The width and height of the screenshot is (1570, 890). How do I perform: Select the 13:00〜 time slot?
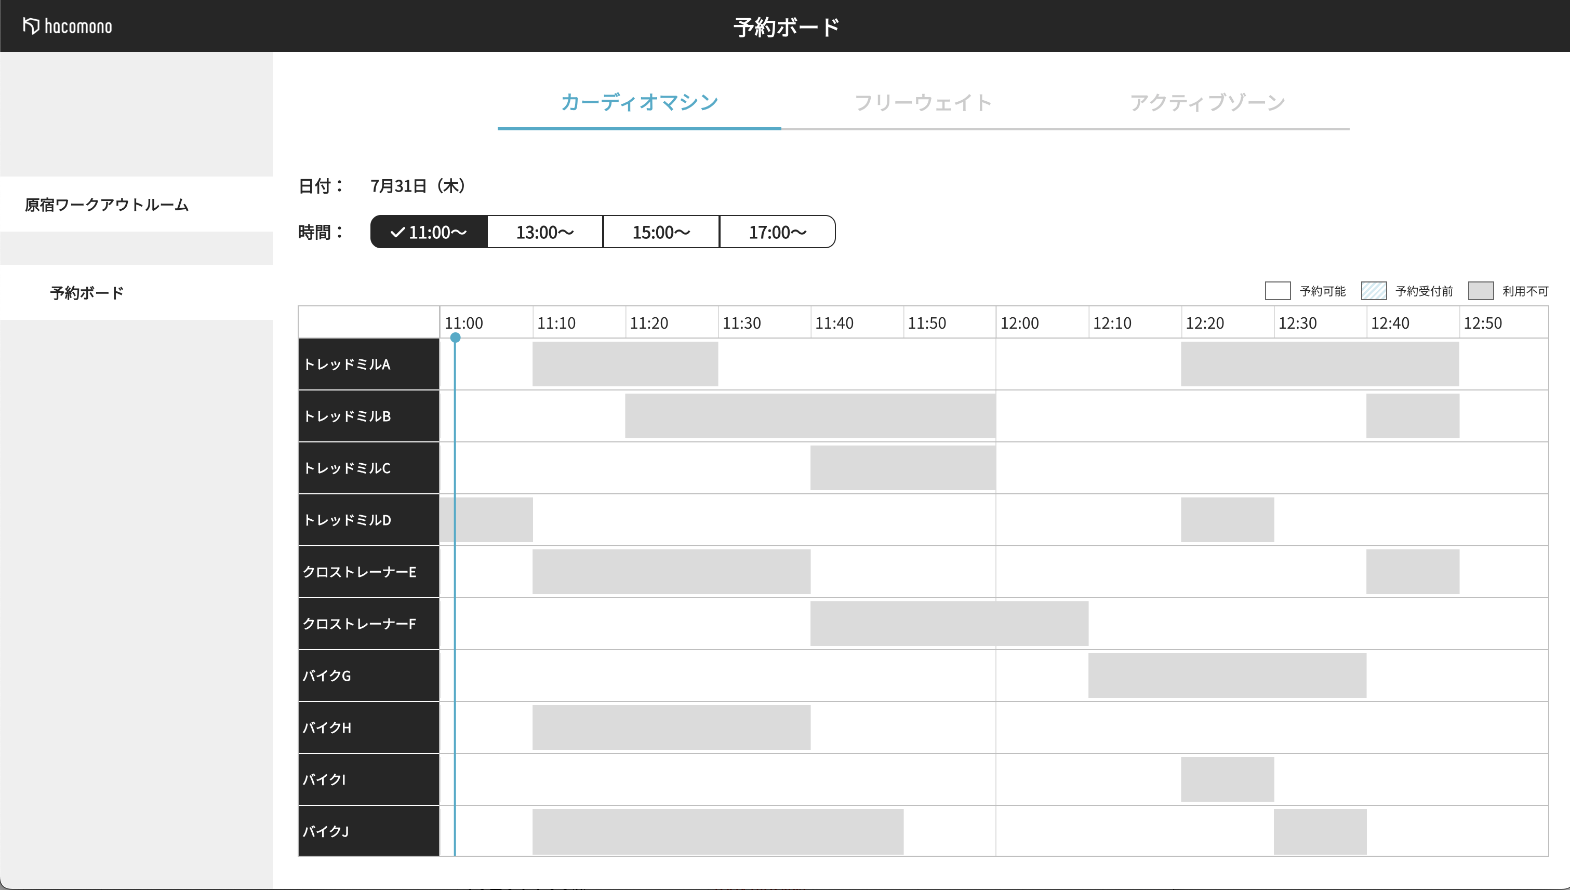click(544, 232)
